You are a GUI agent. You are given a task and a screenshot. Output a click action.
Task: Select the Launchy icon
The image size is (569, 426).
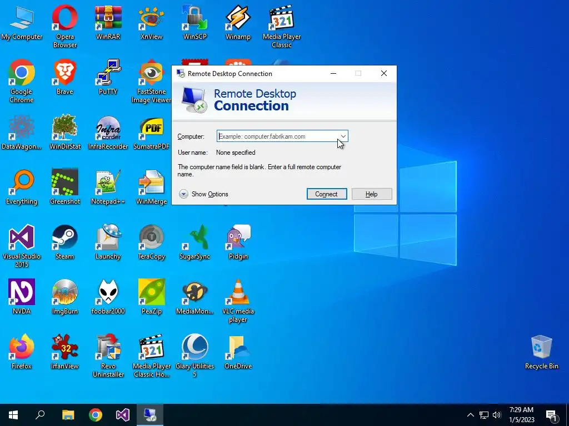pos(108,243)
